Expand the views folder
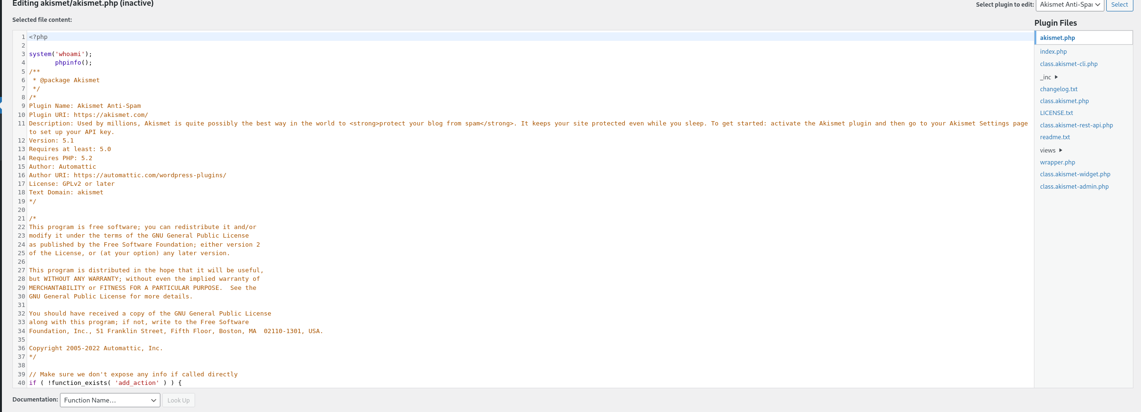This screenshot has height=412, width=1141. [1051, 150]
